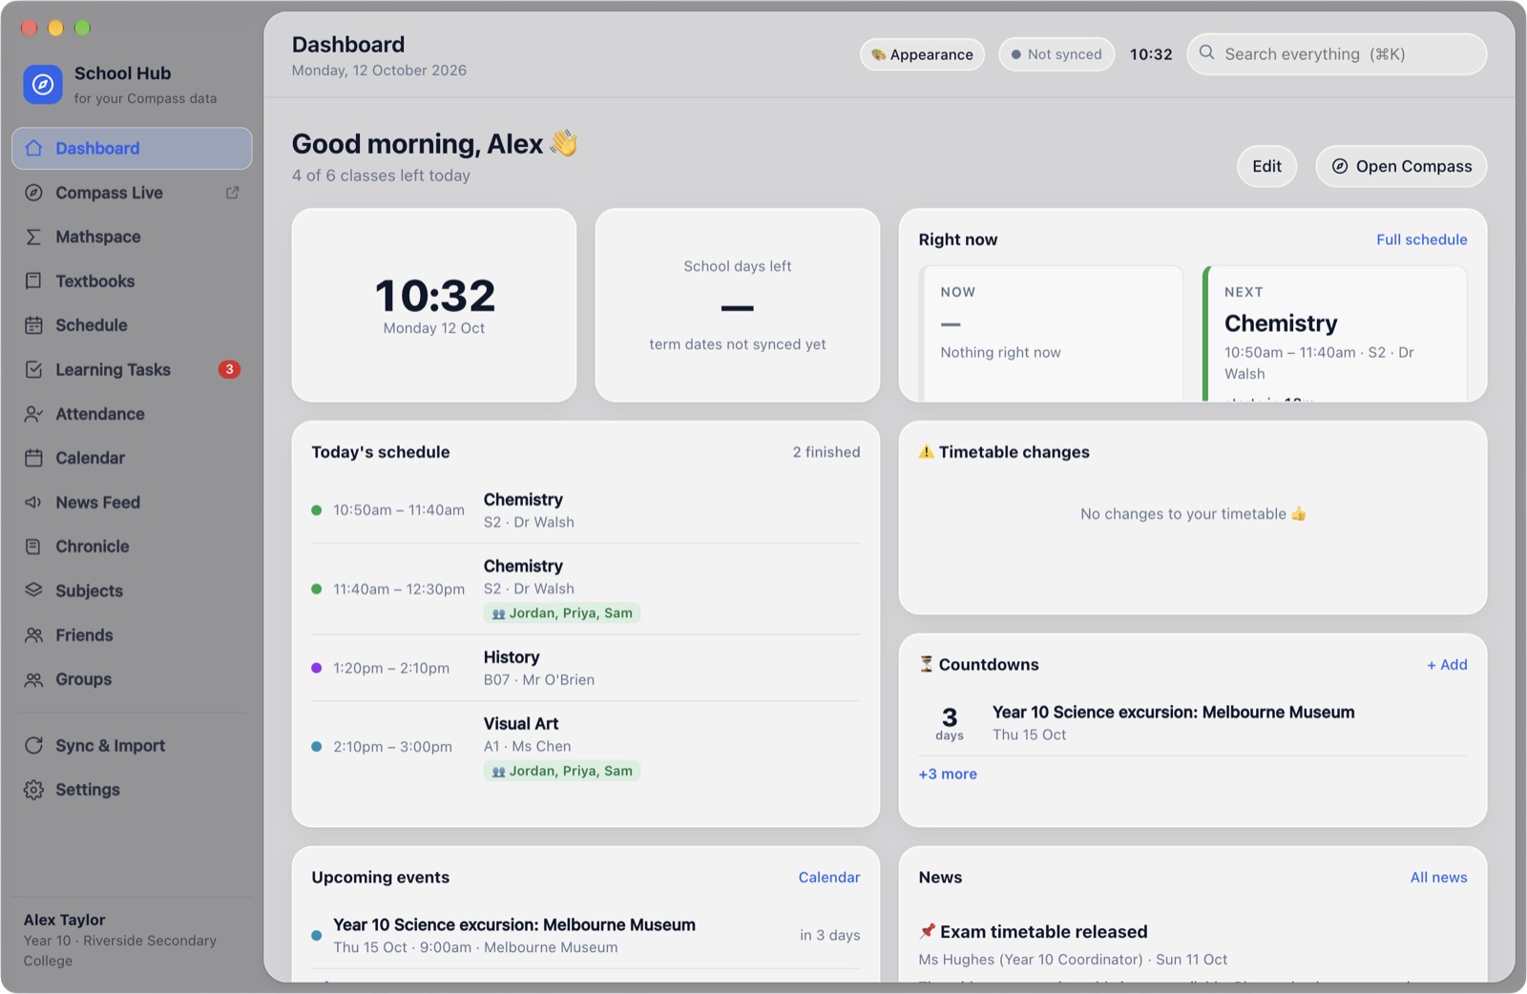Open the 11:40am Chemistry schedule row

pos(586,590)
